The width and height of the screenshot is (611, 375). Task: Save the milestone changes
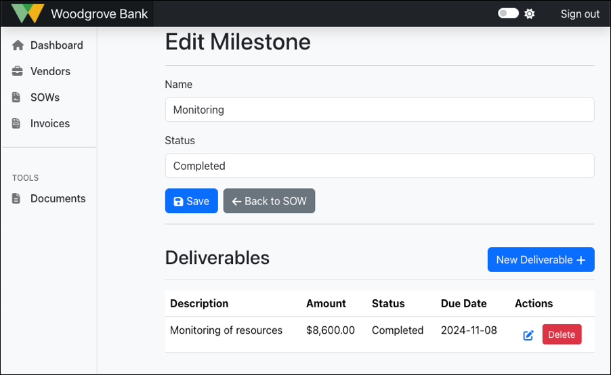tap(191, 201)
